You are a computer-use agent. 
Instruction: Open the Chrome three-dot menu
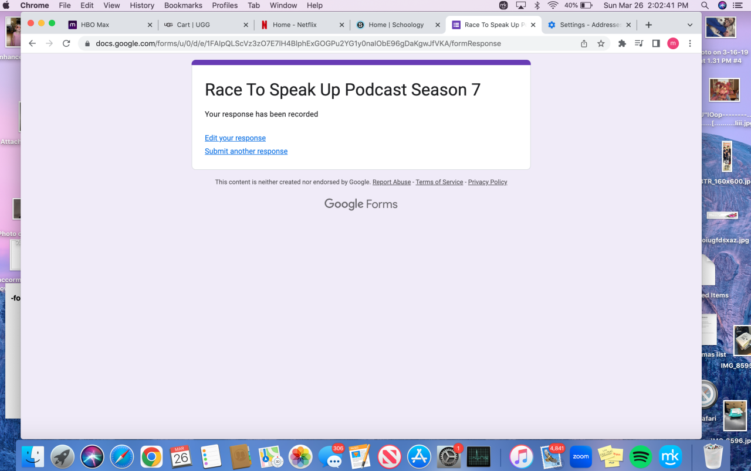coord(690,43)
